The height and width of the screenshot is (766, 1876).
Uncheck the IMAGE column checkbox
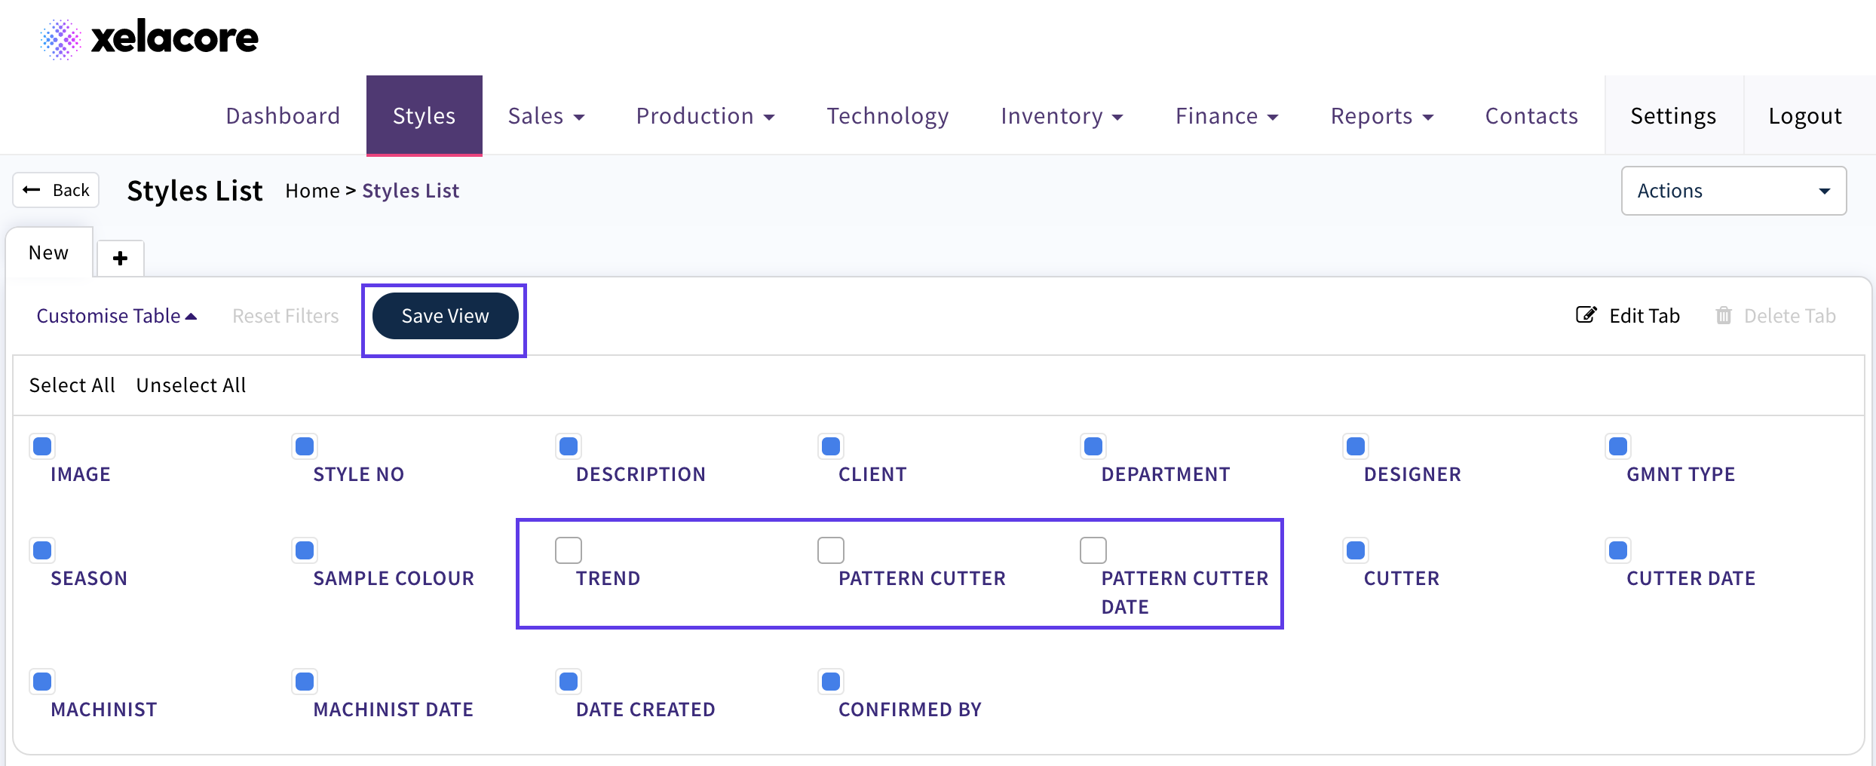coord(43,446)
